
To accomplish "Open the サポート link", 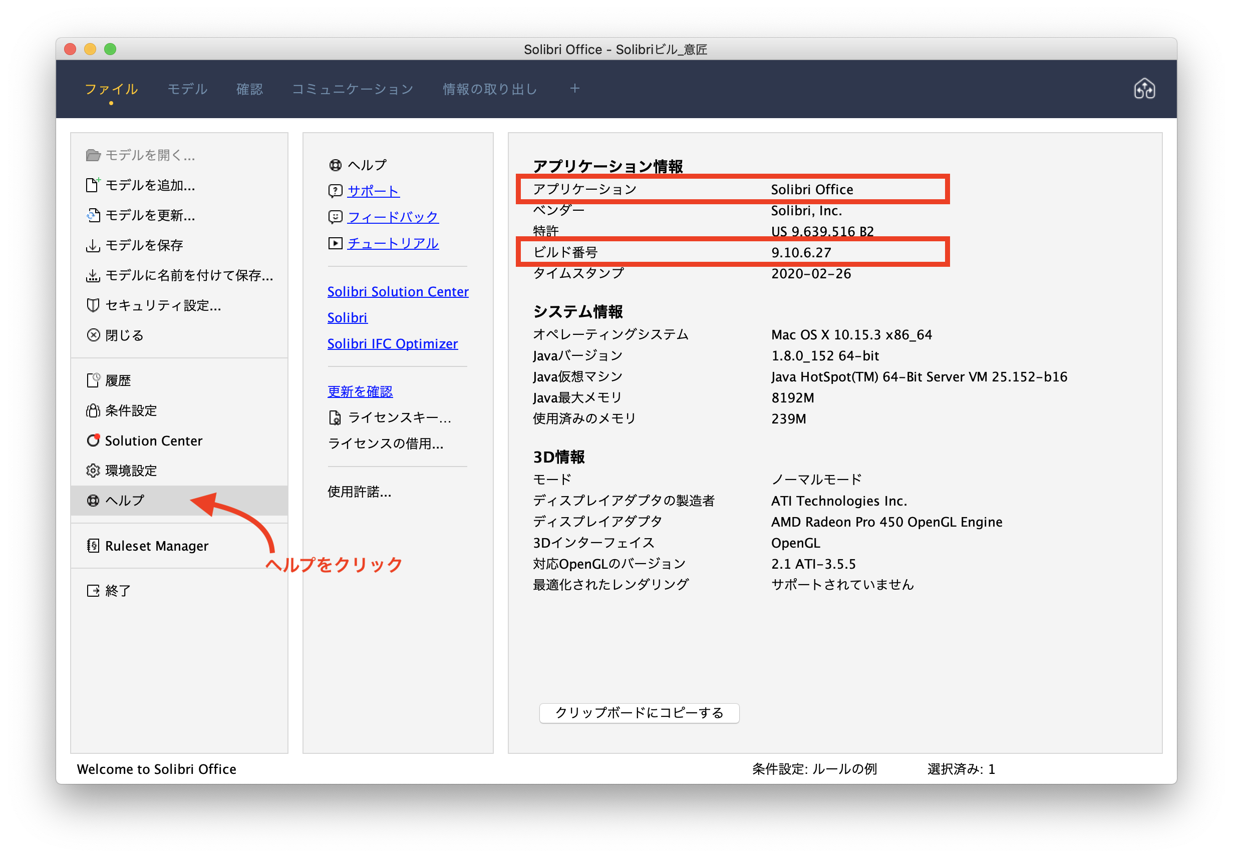I will pyautogui.click(x=373, y=191).
